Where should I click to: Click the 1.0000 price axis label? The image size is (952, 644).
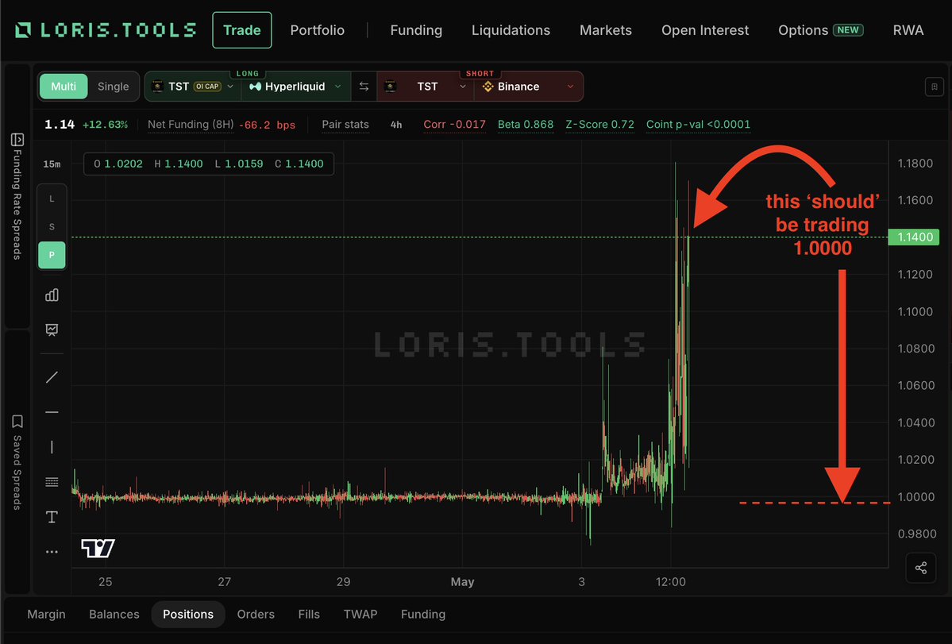[916, 496]
